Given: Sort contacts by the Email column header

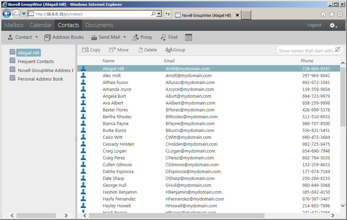Looking at the screenshot, I should [169, 61].
